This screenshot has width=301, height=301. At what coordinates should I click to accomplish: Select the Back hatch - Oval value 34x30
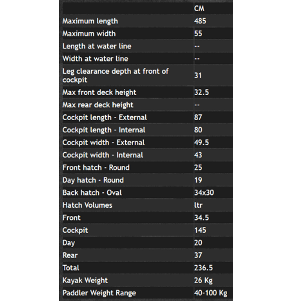point(204,193)
